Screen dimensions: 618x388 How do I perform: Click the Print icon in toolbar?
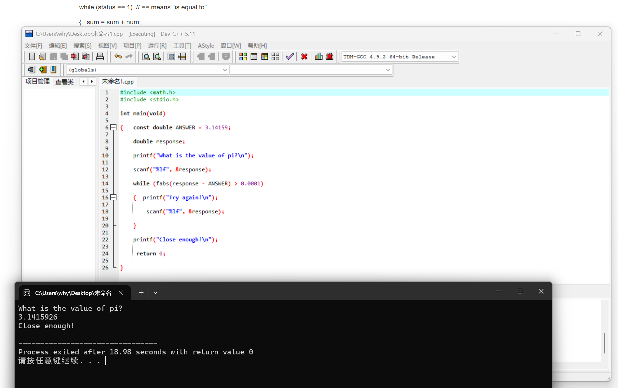100,57
